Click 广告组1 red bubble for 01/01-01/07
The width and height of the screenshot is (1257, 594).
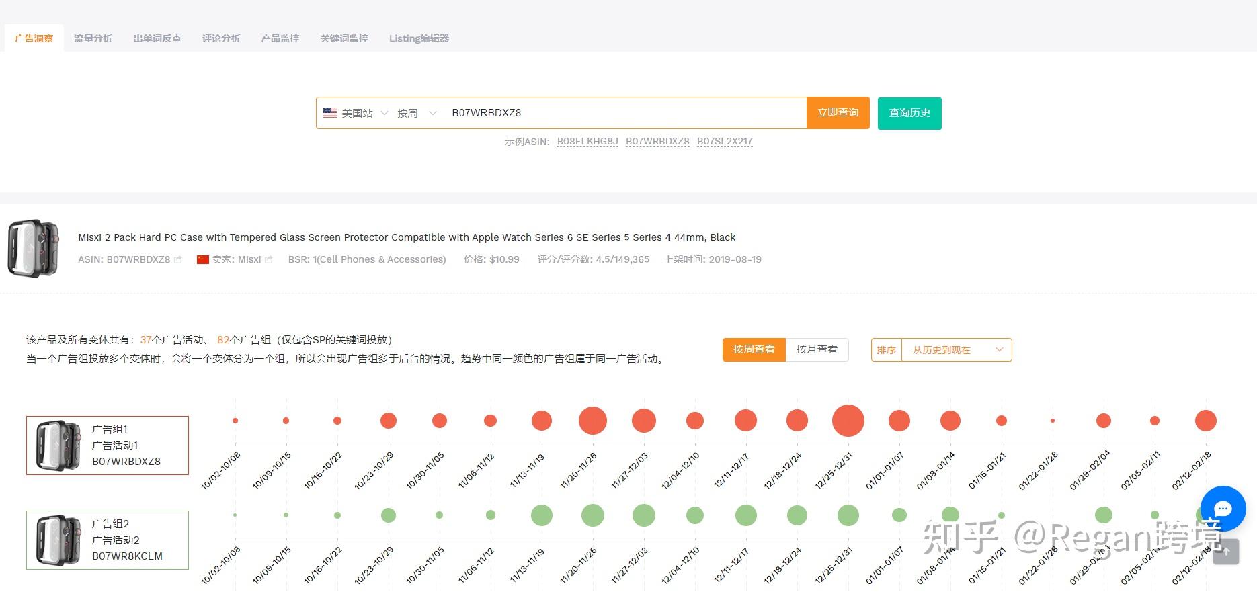pyautogui.click(x=899, y=421)
